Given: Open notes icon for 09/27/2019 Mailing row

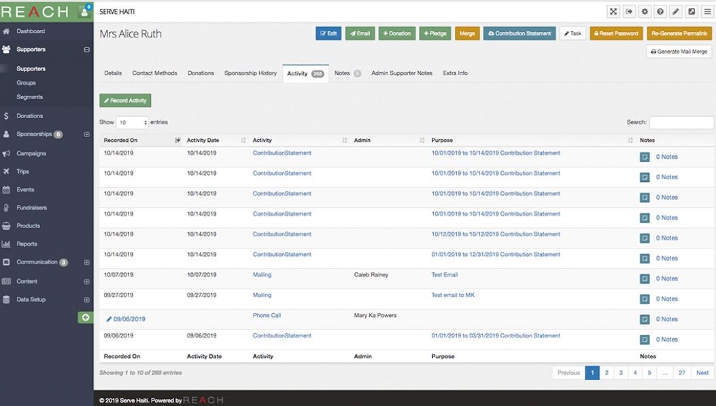Looking at the screenshot, I should click(645, 299).
